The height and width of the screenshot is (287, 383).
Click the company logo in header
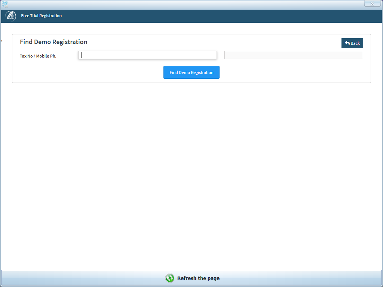tap(11, 16)
